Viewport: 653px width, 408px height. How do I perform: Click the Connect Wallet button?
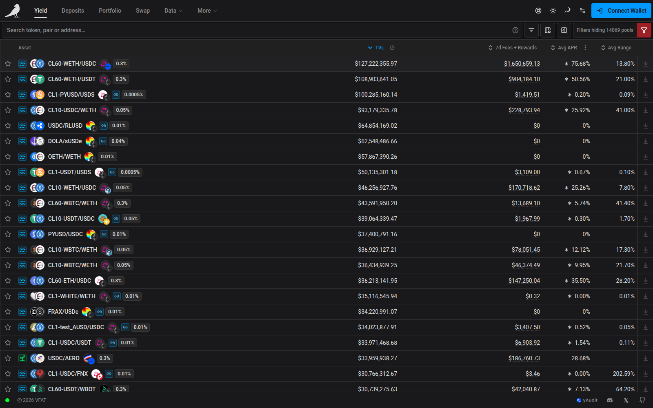tap(621, 11)
